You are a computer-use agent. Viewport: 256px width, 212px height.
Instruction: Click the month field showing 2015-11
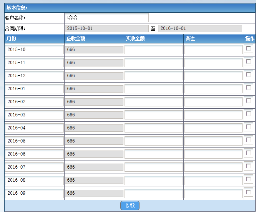click(34, 63)
